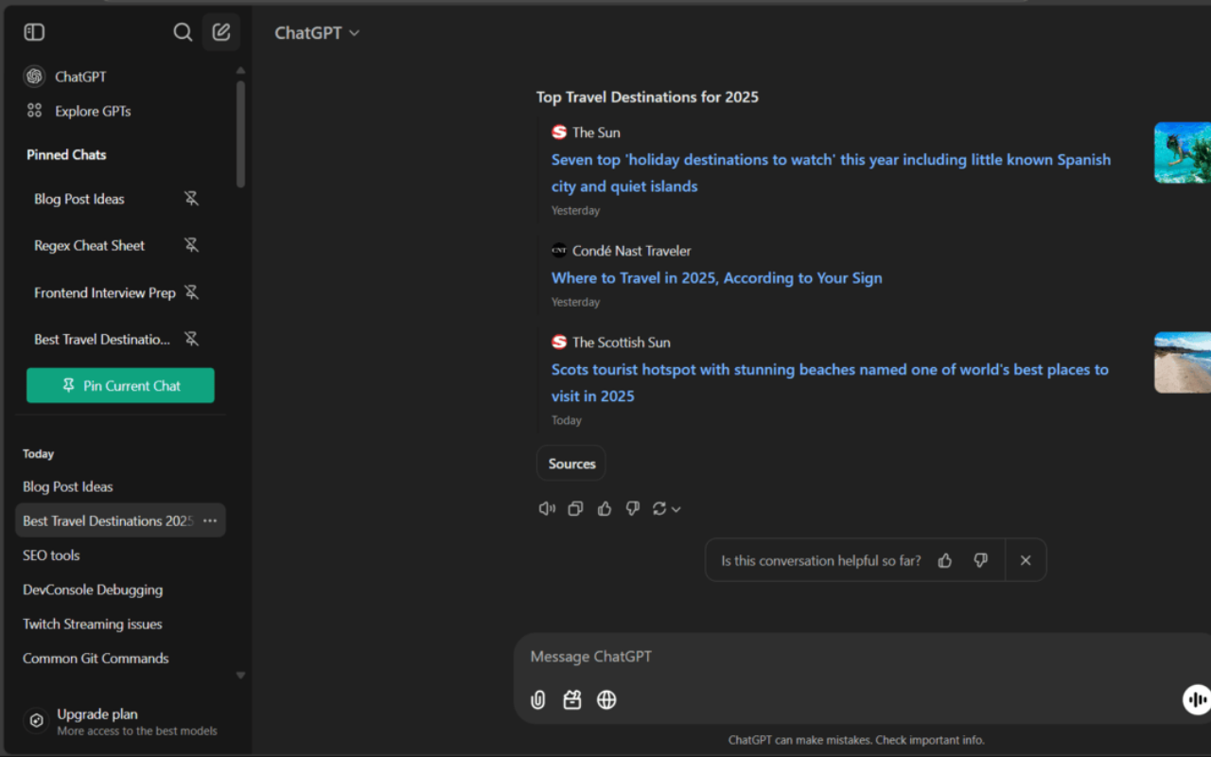The width and height of the screenshot is (1211, 757).
Task: Open the Blog Post Ideas chat under Today
Action: (x=68, y=486)
